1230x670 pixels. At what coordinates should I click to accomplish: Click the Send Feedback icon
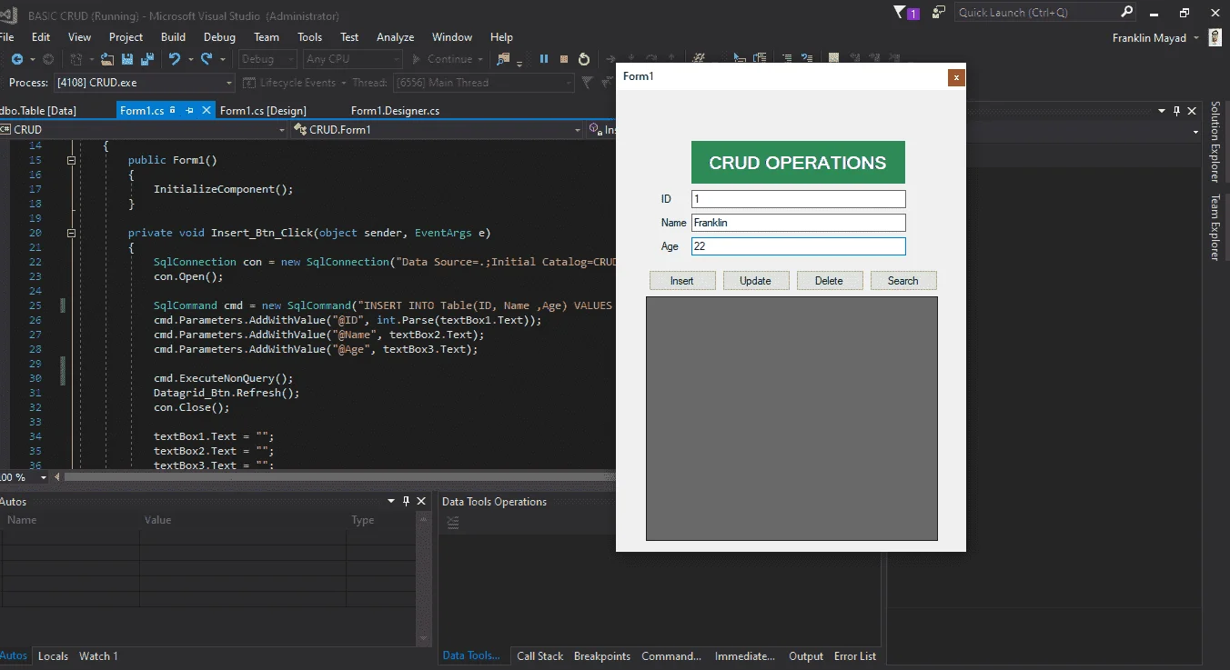(940, 13)
